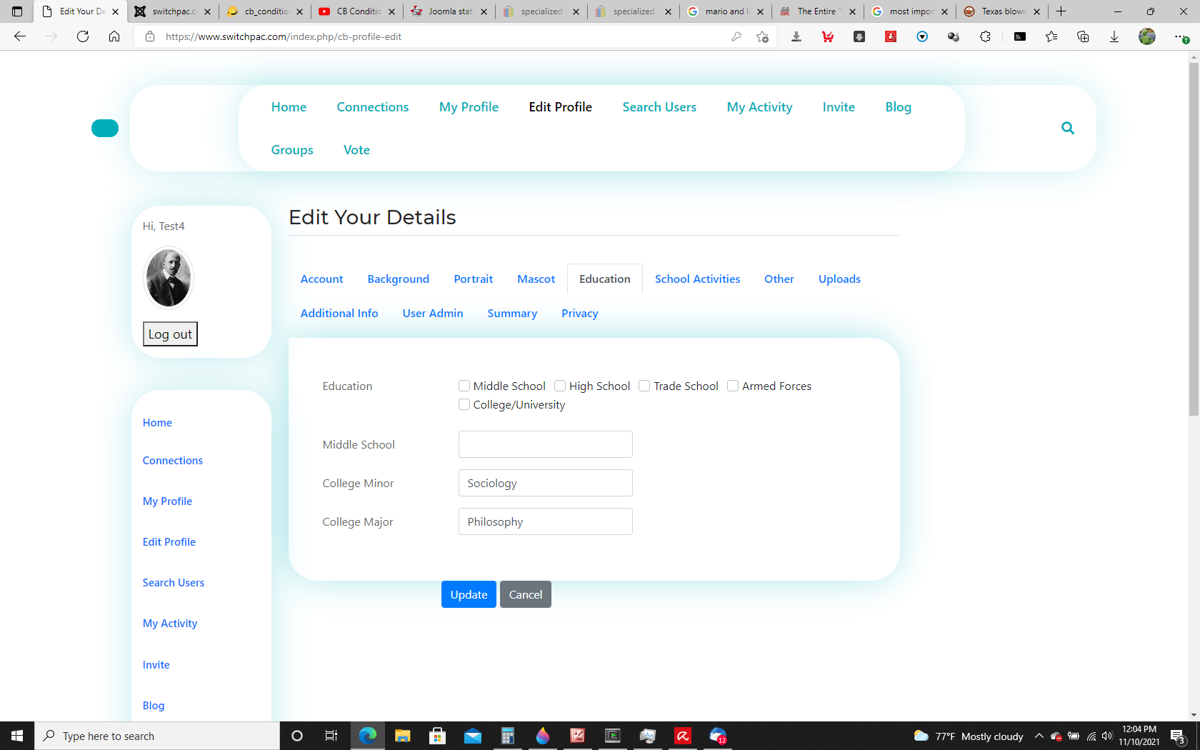
Task: Reload the page with refresh icon
Action: click(83, 36)
